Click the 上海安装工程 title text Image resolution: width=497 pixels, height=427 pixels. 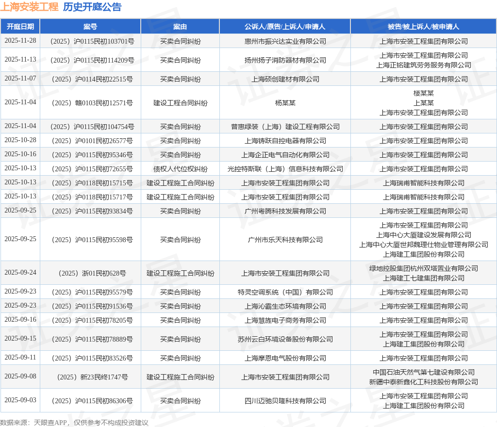[29, 7]
